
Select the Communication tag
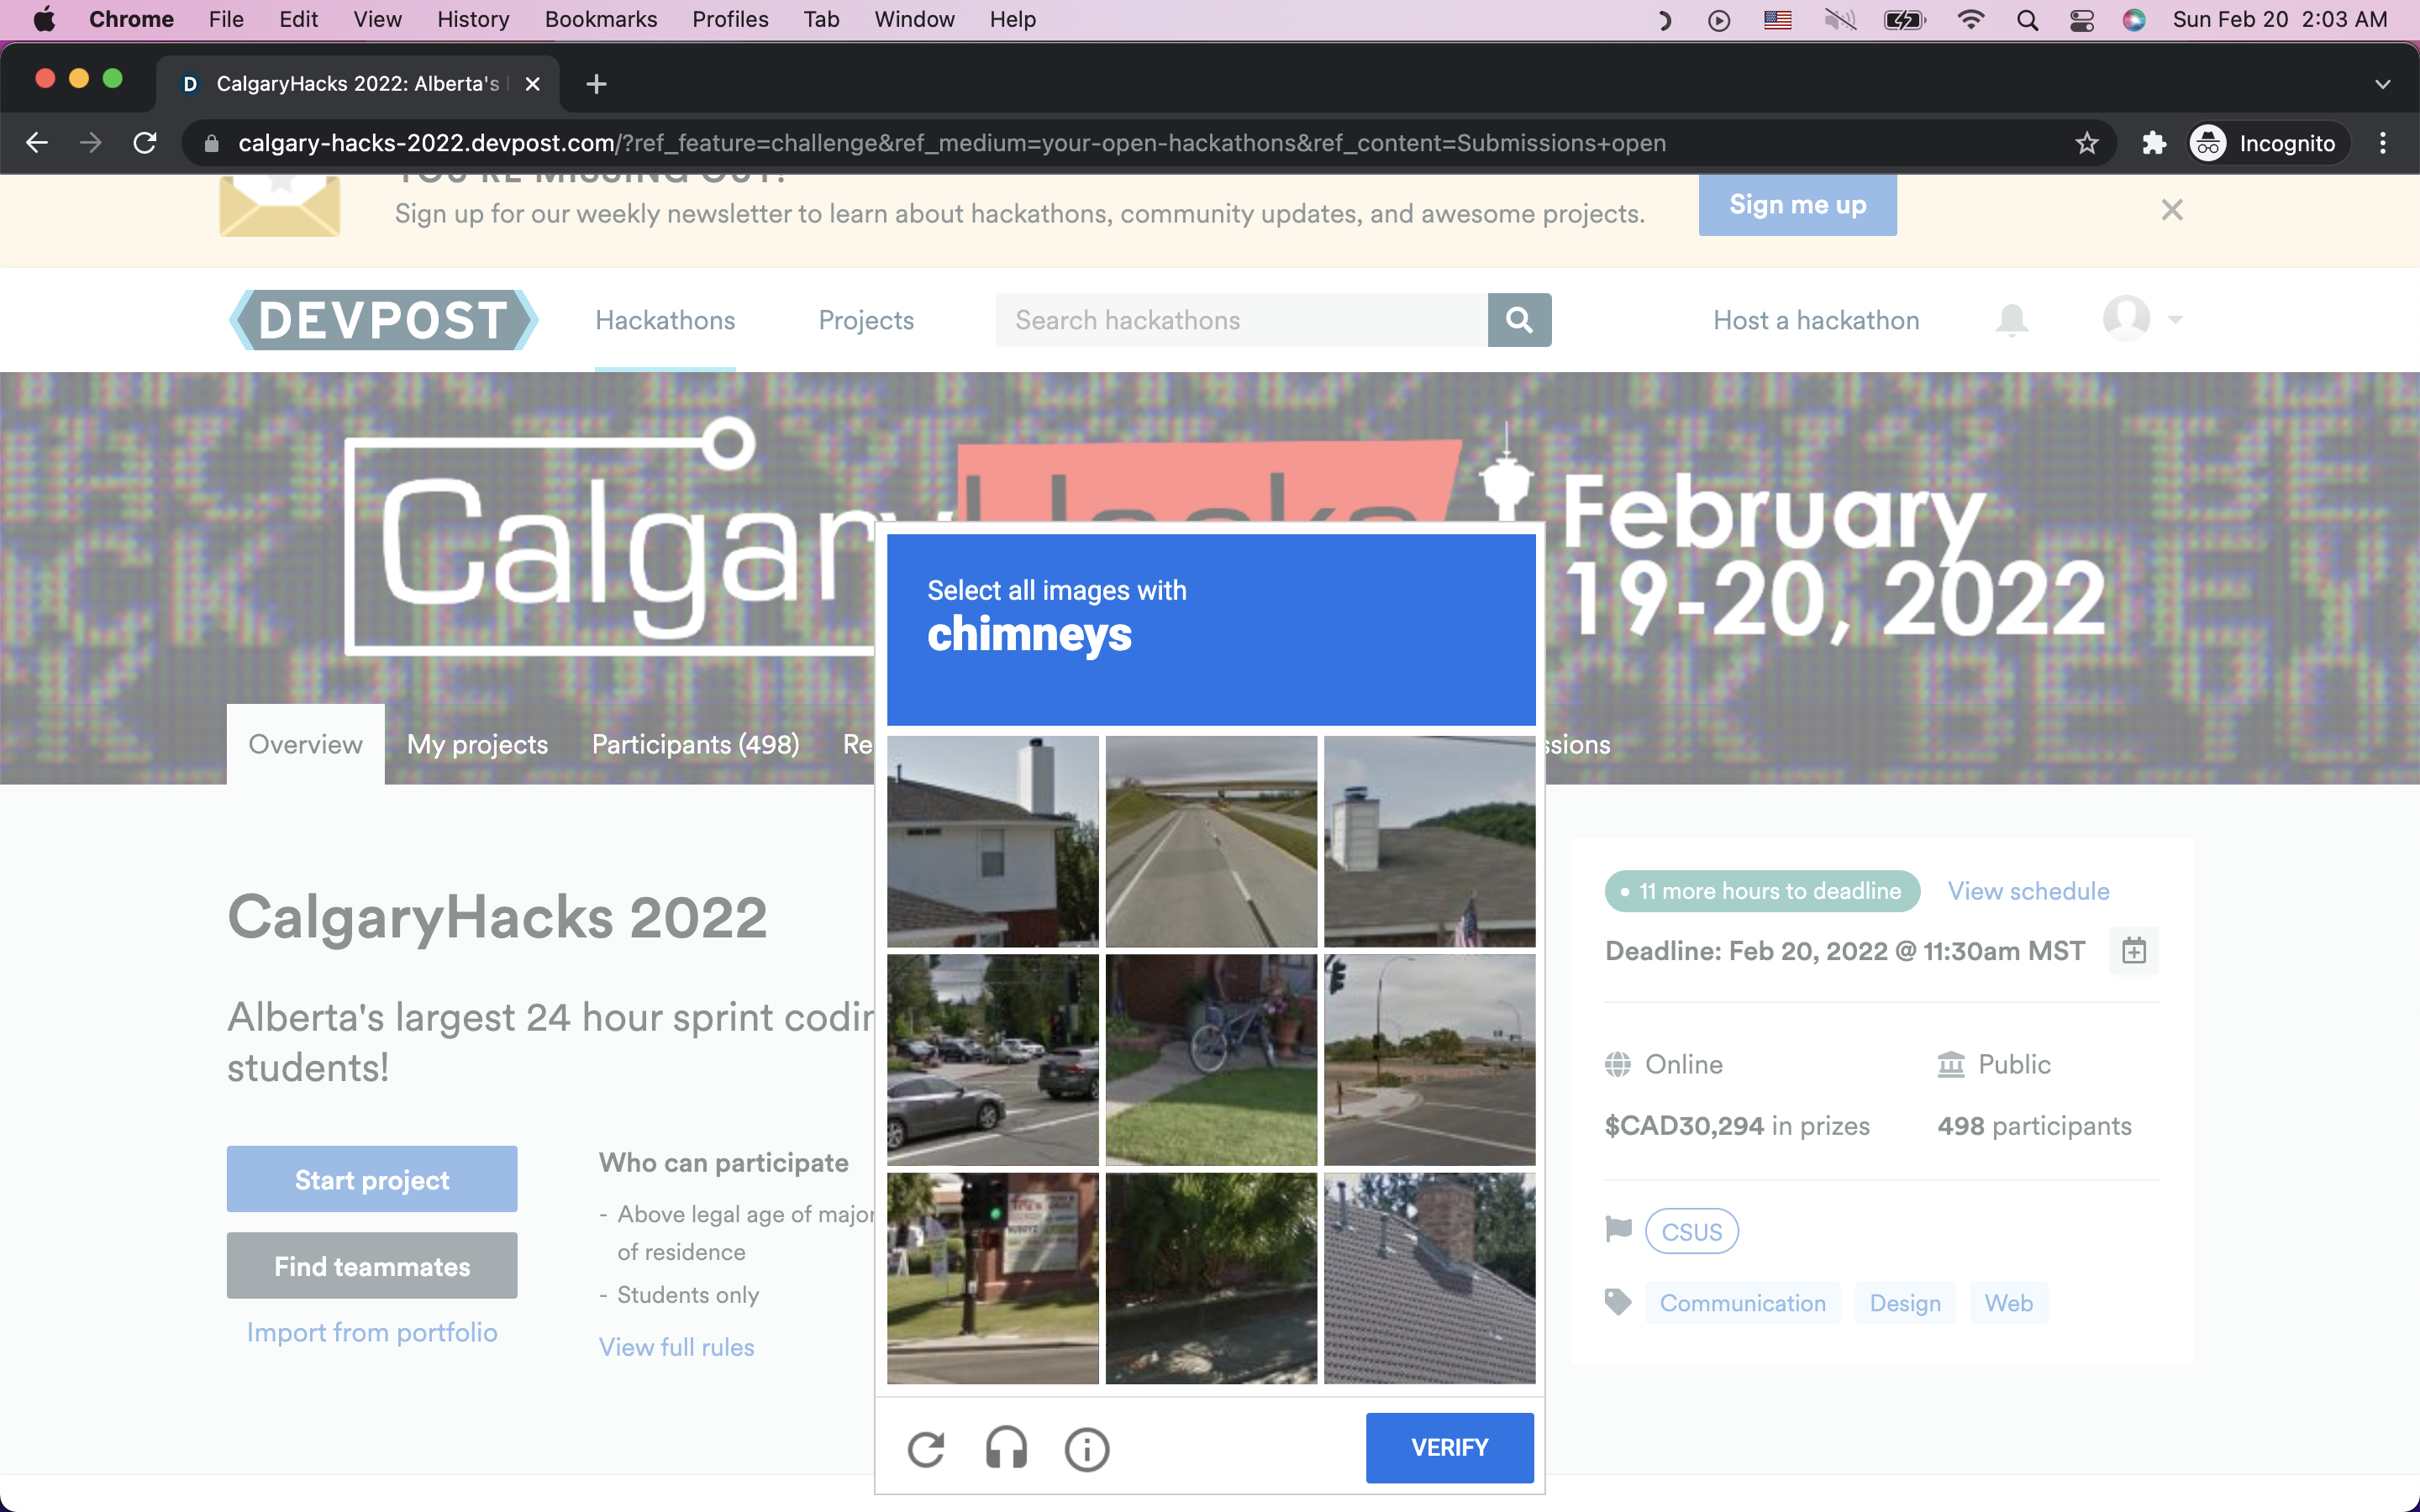1742,1303
